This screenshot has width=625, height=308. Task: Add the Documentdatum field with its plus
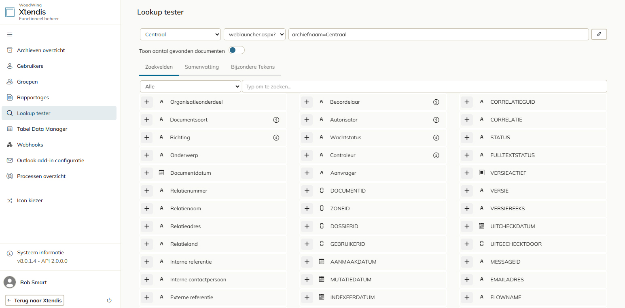147,173
